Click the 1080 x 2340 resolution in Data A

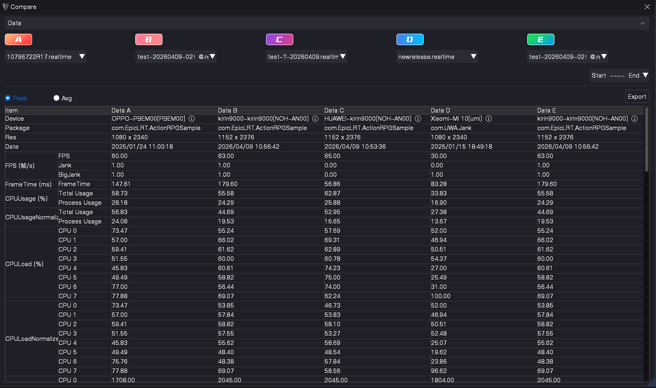(130, 137)
